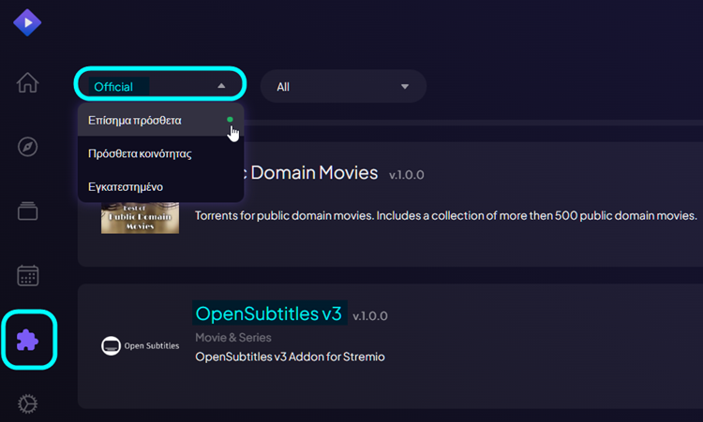Click the Open Subtitles logo
This screenshot has height=422, width=703.
tap(140, 346)
